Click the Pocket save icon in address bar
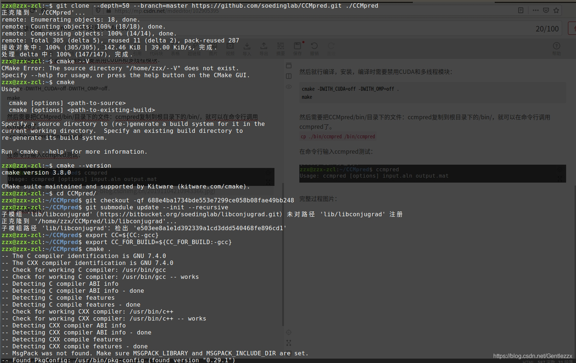576x363 pixels. tap(546, 10)
